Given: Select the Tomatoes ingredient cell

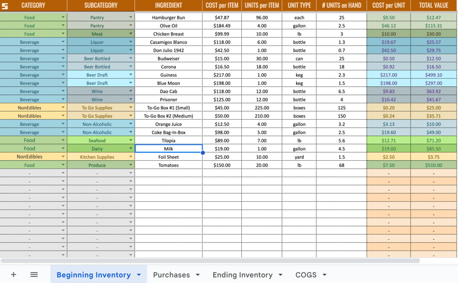Looking at the screenshot, I should click(x=169, y=165).
